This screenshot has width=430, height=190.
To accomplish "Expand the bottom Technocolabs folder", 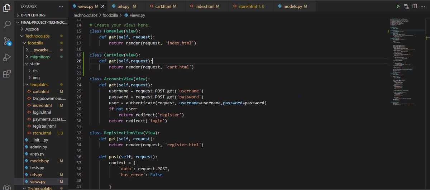I will click(x=41, y=188).
